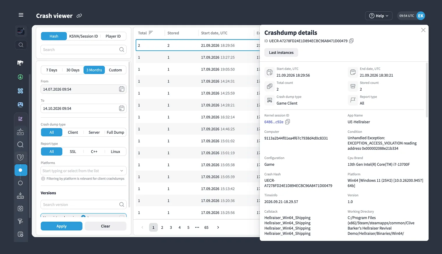This screenshot has height=254, width=442.
Task: Sort table by Total column
Action: click(x=151, y=33)
